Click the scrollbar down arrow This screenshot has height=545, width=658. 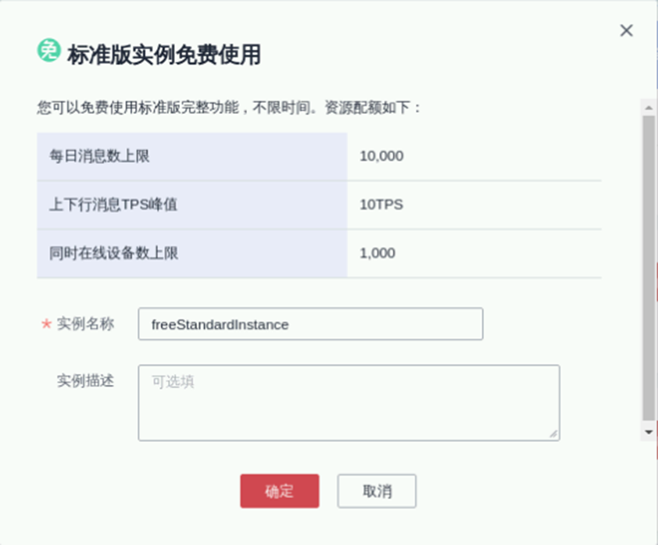coord(648,431)
